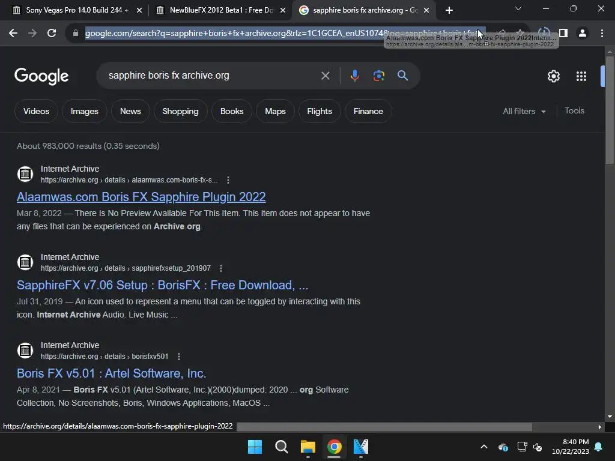Image resolution: width=615 pixels, height=461 pixels.
Task: Click Internet Archive favicon of SapphireFX result
Action: coord(25,262)
